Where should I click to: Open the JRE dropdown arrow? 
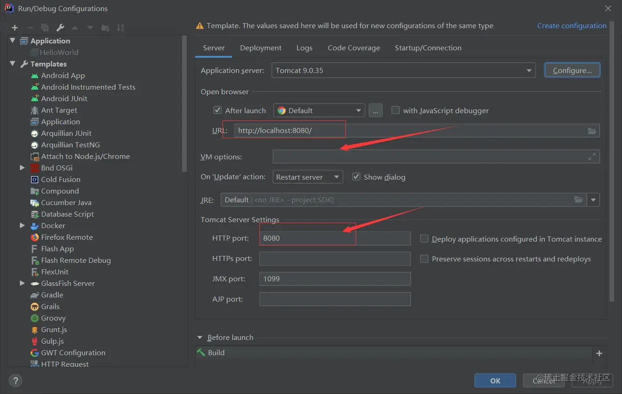[x=593, y=200]
